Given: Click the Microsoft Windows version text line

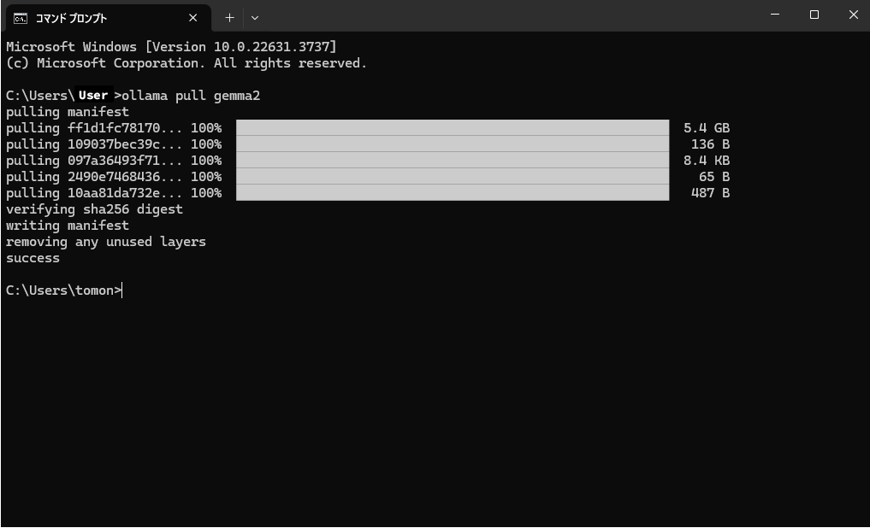Looking at the screenshot, I should [x=171, y=47].
